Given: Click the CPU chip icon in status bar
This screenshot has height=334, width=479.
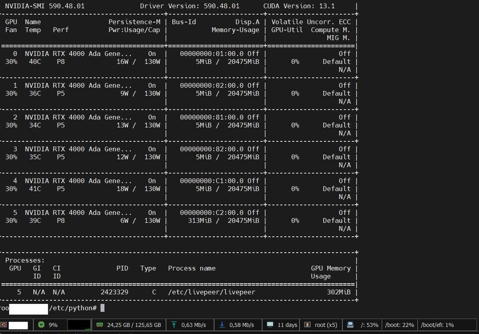Looking at the screenshot, I should click(41, 324).
